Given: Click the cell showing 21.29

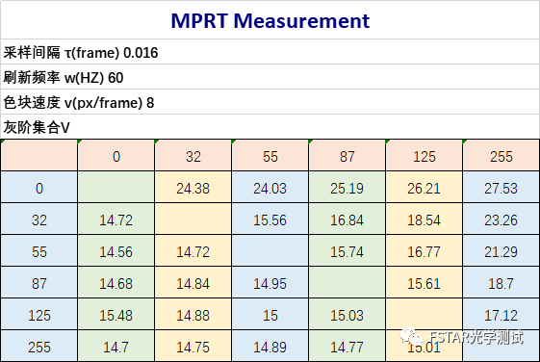Looking at the screenshot, I should (501, 251).
